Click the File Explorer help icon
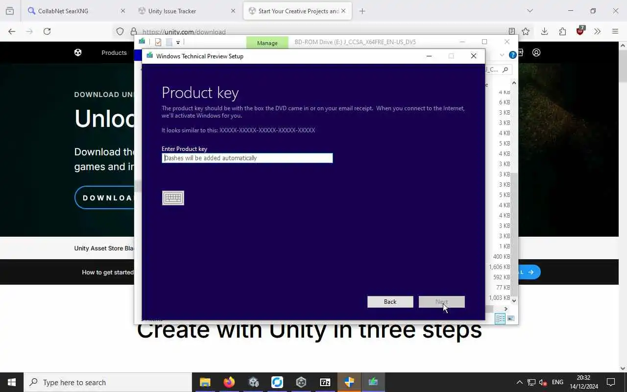Screen dimensions: 627x392 point(512,55)
